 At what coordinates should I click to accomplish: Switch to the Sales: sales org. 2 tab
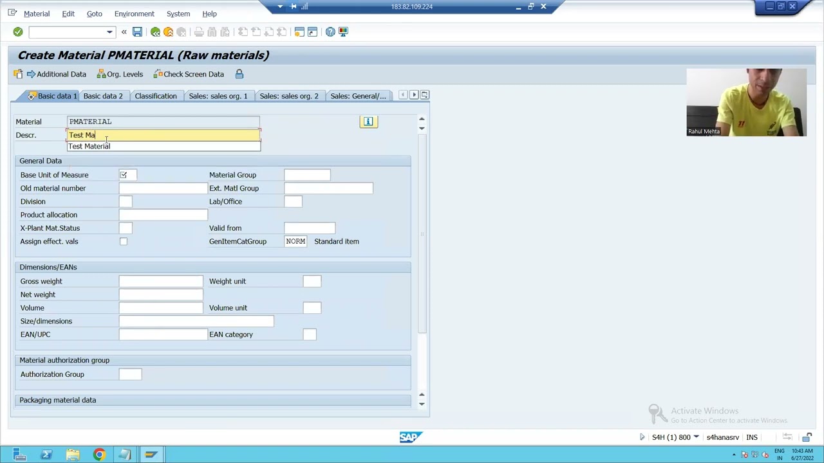tap(289, 96)
